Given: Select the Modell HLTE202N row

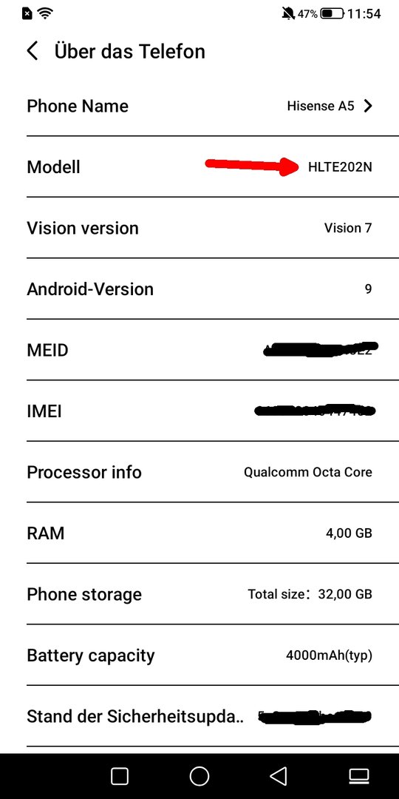Looking at the screenshot, I should click(x=199, y=166).
